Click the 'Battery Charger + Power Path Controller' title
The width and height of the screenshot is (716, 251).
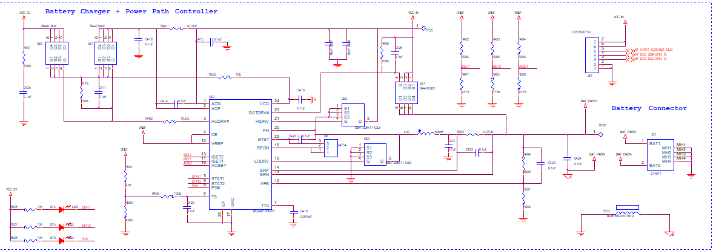click(x=131, y=11)
